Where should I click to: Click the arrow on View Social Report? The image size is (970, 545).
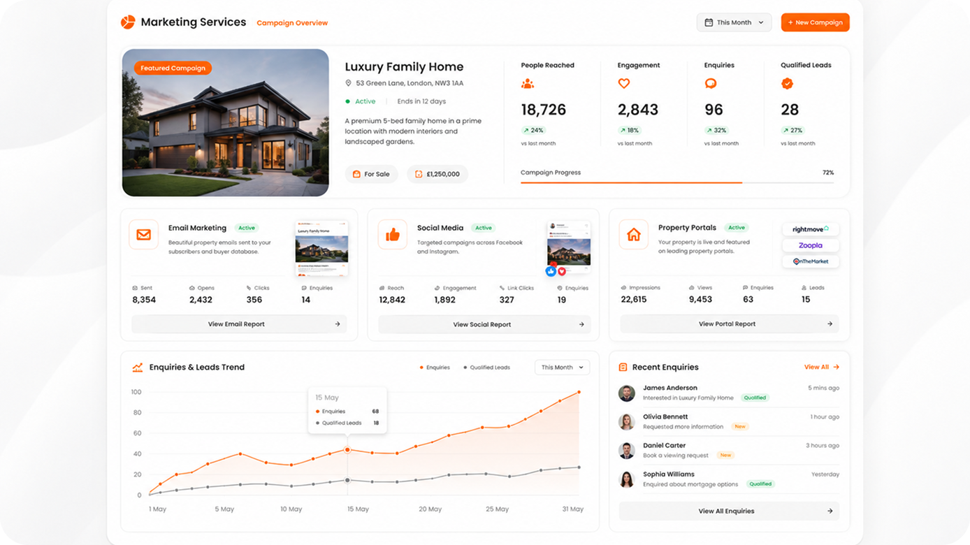(581, 324)
